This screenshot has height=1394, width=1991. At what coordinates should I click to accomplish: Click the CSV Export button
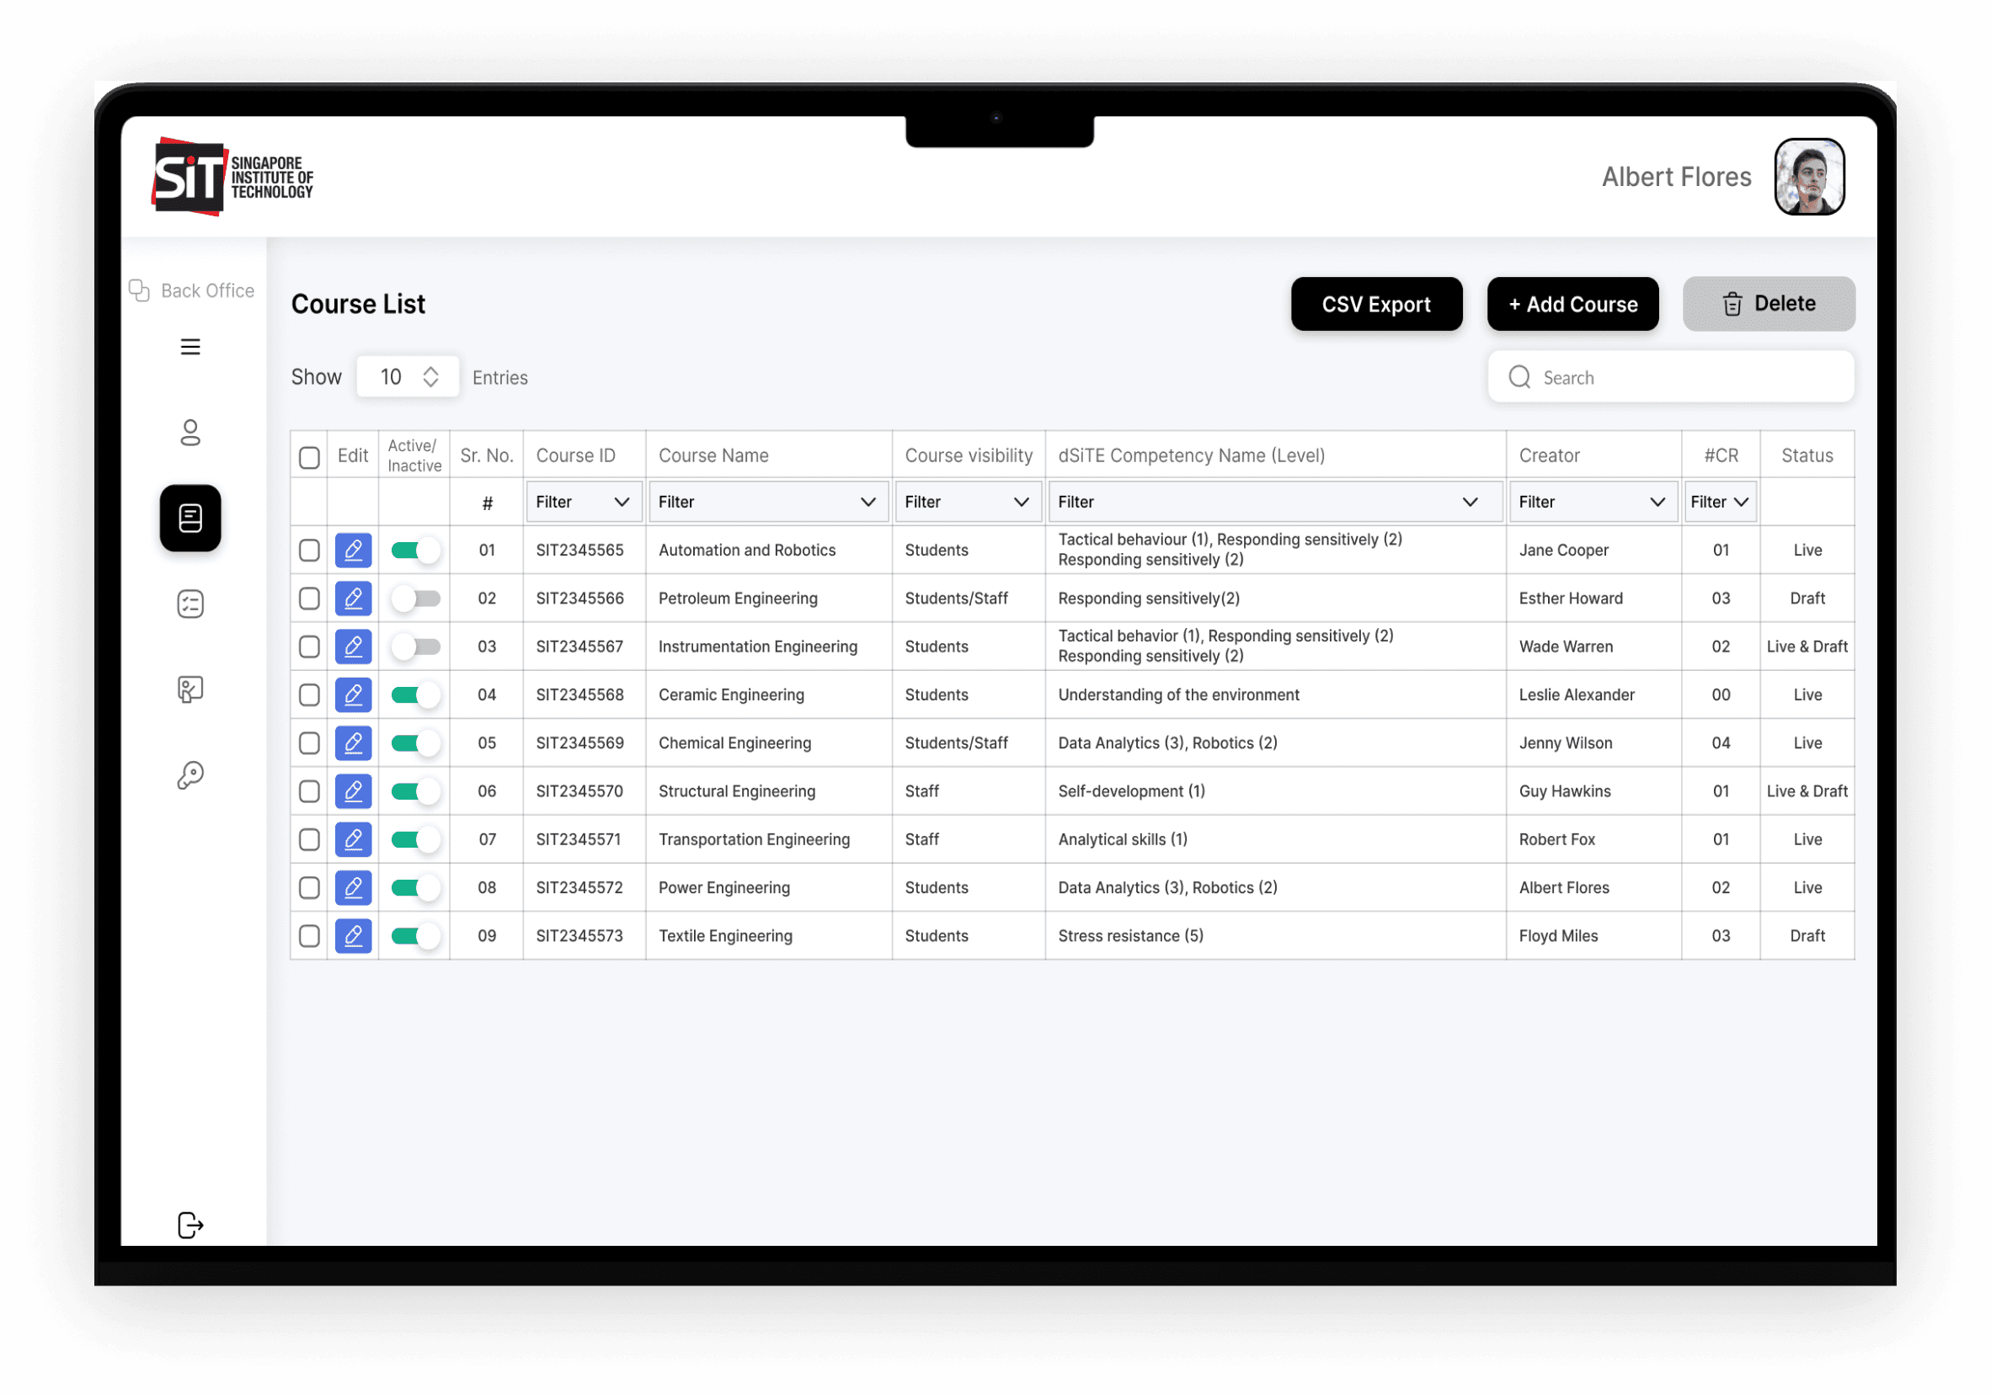(1375, 304)
